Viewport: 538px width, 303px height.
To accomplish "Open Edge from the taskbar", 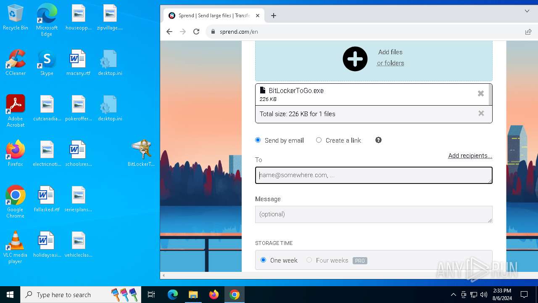I will point(173,295).
